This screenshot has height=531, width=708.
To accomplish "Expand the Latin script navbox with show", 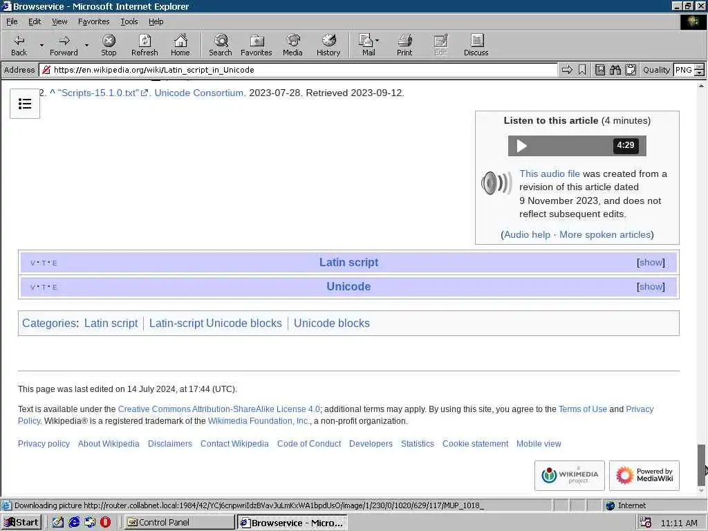I will pos(651,262).
